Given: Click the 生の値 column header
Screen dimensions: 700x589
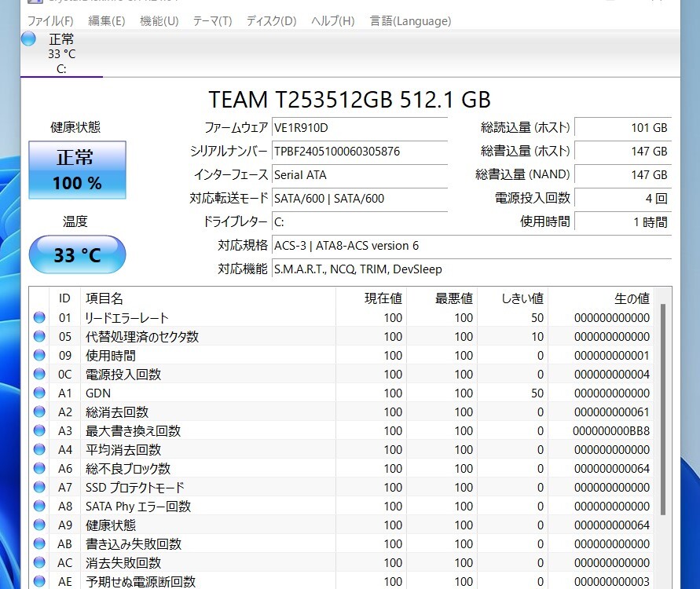Looking at the screenshot, I should click(x=631, y=298).
